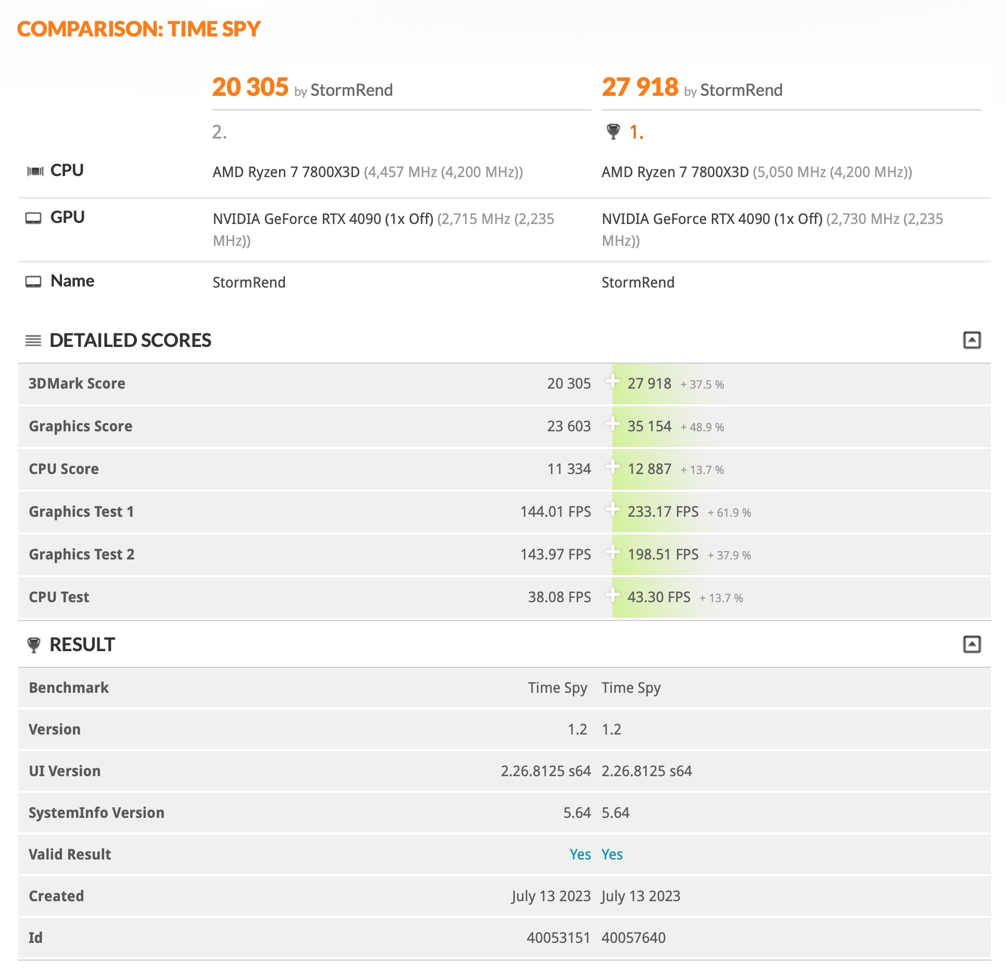Click the trophy icon next to rank 1
This screenshot has height=971, width=1006.
pos(613,132)
